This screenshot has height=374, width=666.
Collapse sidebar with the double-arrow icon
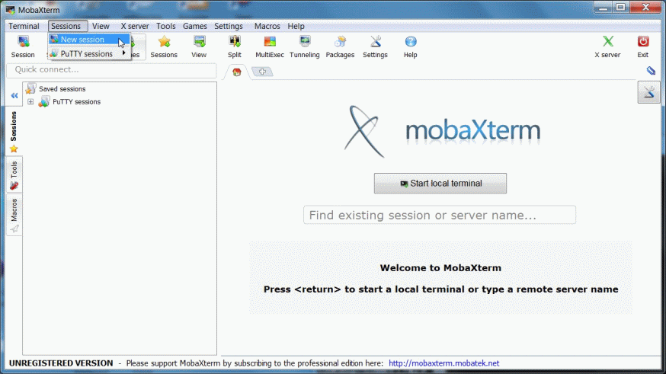(x=14, y=95)
